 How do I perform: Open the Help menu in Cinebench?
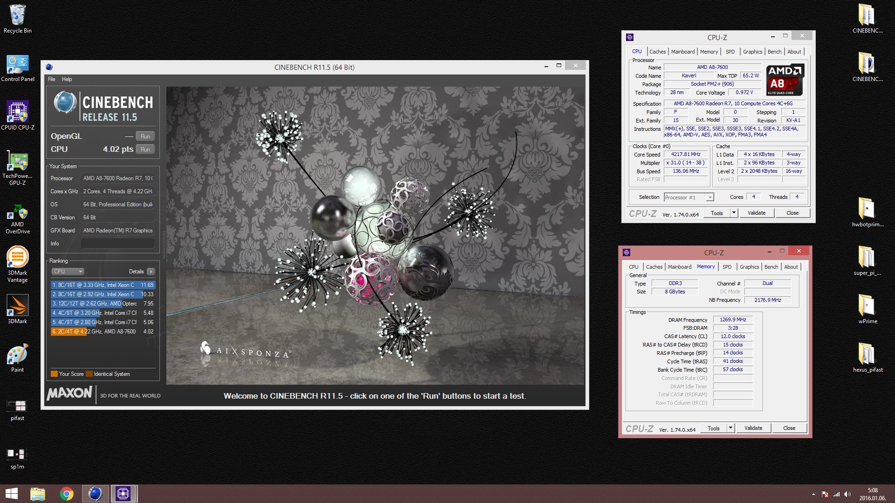(67, 79)
